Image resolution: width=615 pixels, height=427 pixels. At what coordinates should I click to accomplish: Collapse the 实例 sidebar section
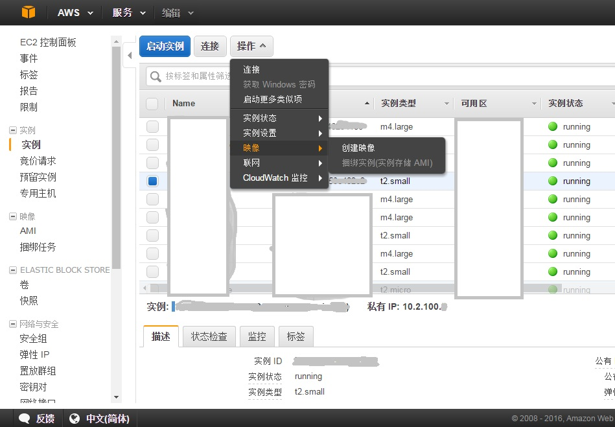13,130
